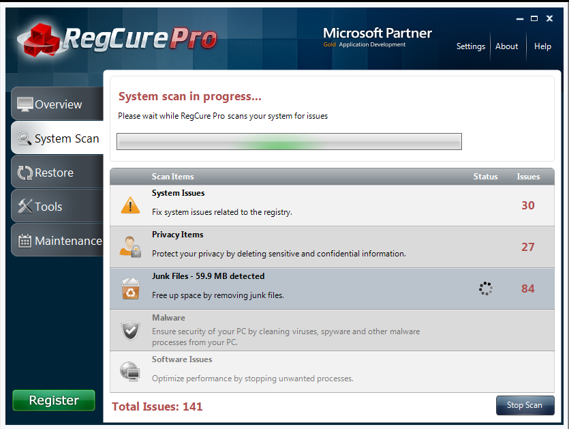Screen dimensions: 569x429
Task: Click the Issues column header
Action: point(528,177)
